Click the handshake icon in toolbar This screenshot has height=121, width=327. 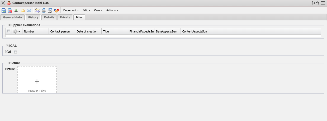[x=56, y=10]
